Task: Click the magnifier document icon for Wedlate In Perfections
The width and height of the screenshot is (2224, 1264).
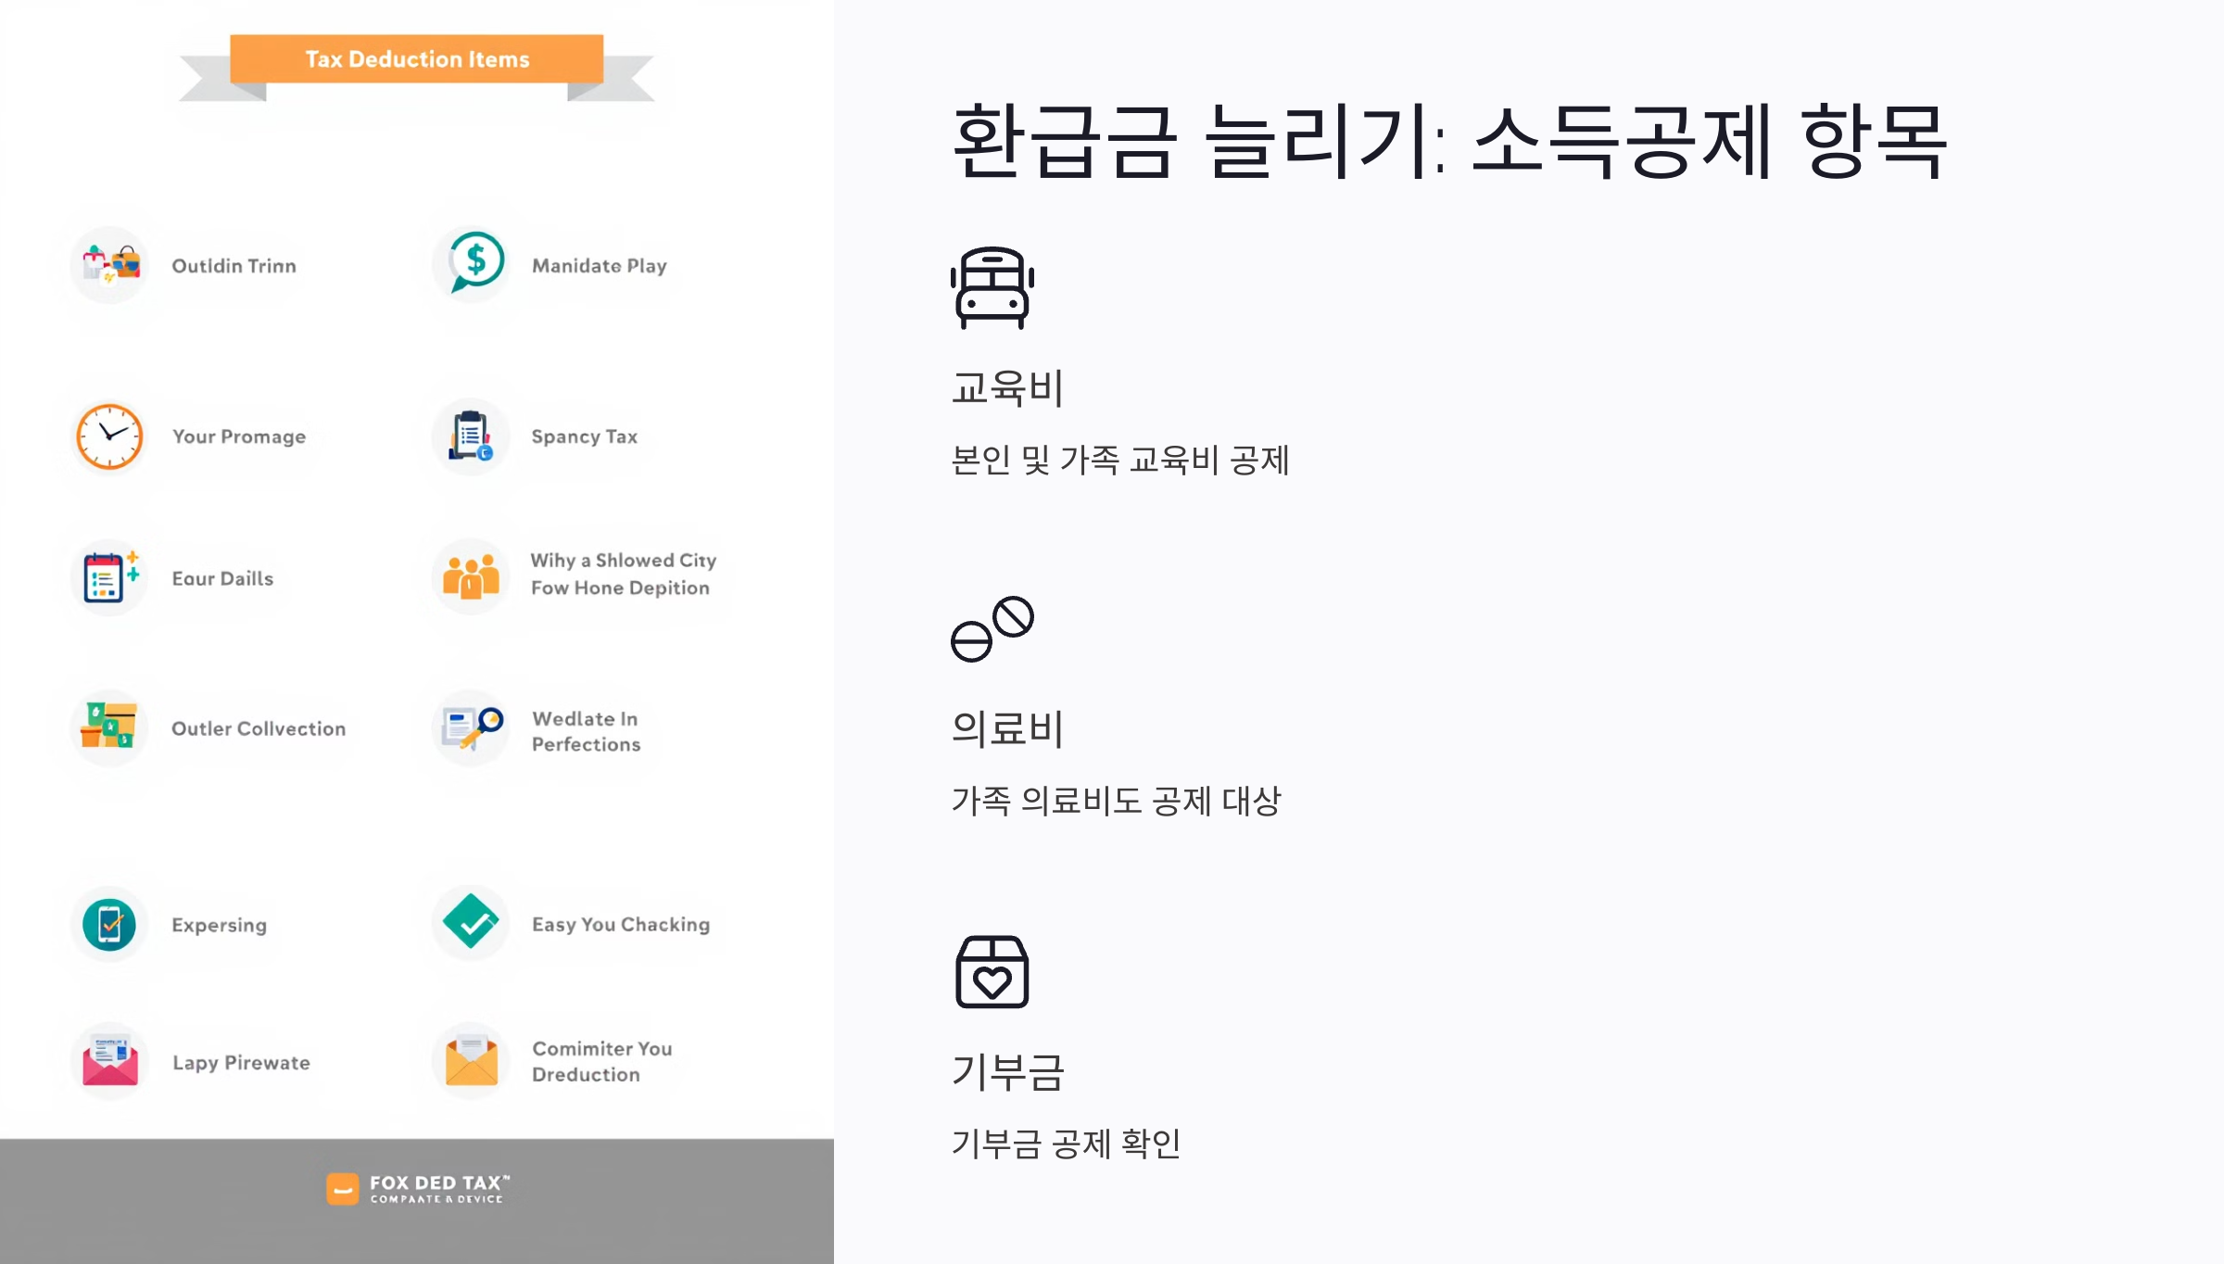Action: click(471, 729)
